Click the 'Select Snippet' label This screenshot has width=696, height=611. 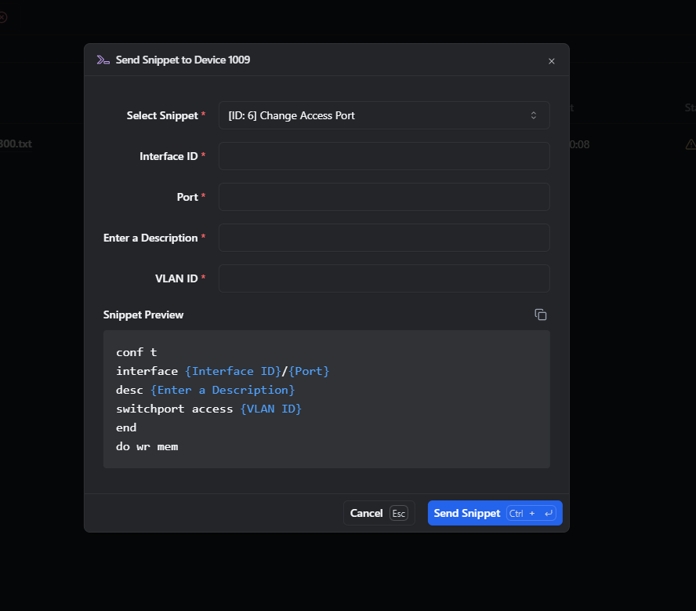[162, 115]
